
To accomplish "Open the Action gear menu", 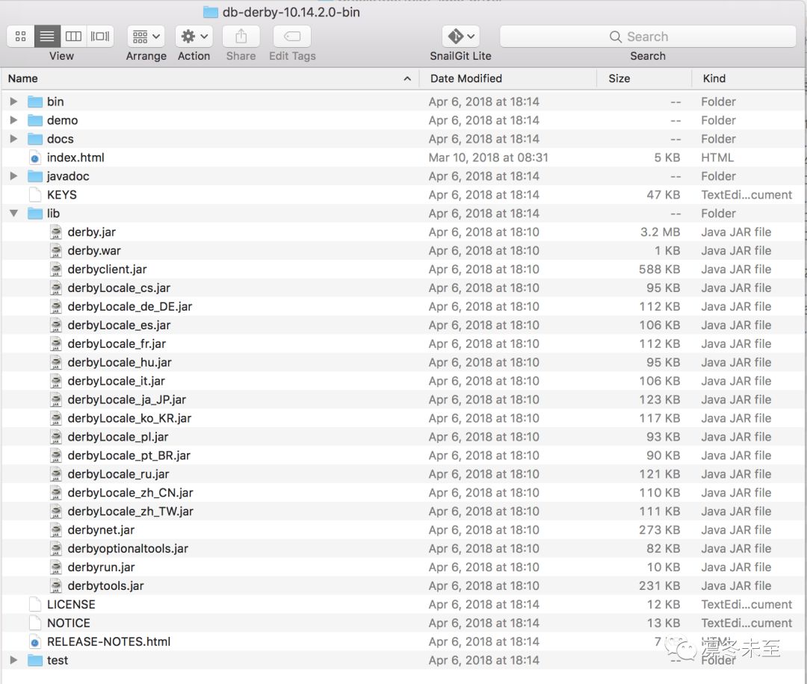I will coord(194,37).
